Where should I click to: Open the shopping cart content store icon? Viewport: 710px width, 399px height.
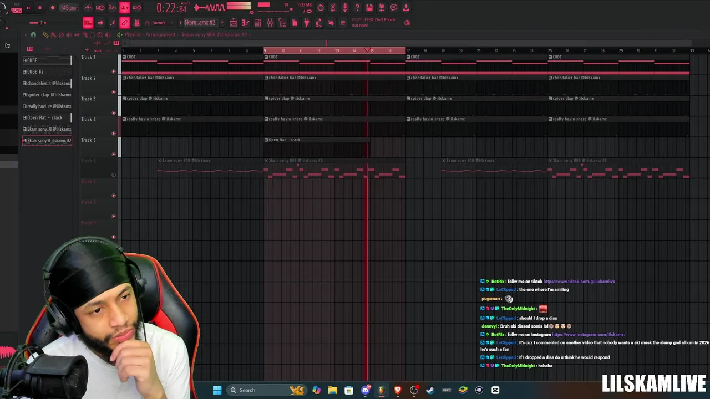tap(343, 23)
